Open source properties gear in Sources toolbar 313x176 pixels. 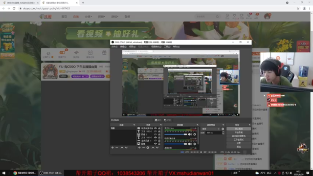point(148,148)
